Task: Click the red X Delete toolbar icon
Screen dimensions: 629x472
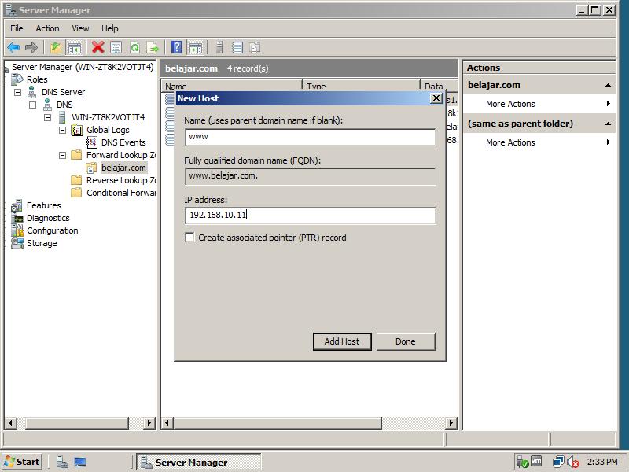Action: tap(97, 48)
